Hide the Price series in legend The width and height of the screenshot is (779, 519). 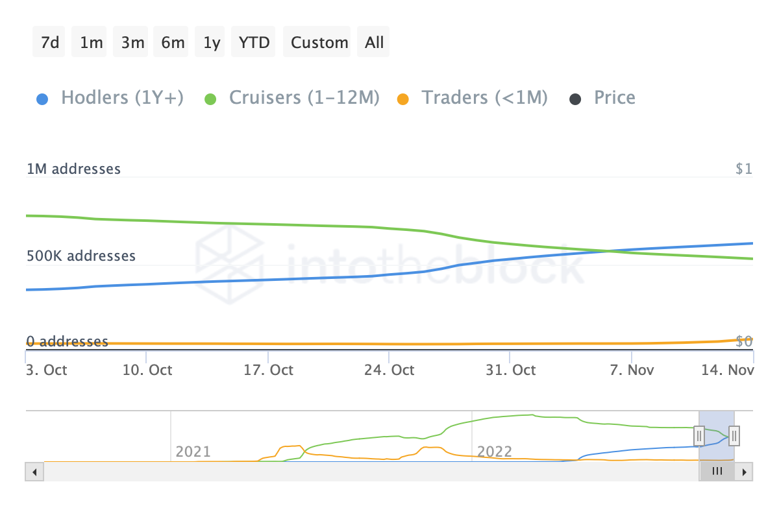point(614,98)
